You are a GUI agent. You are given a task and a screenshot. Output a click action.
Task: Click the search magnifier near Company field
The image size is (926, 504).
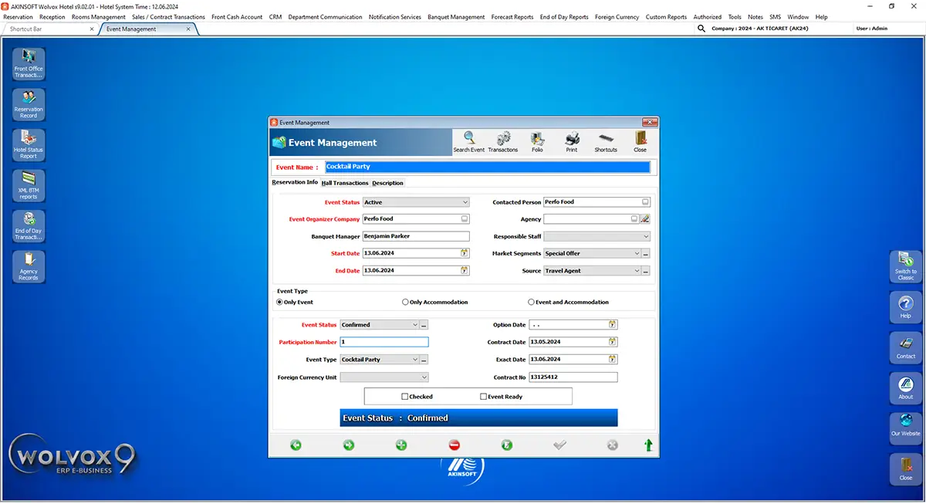pos(701,29)
